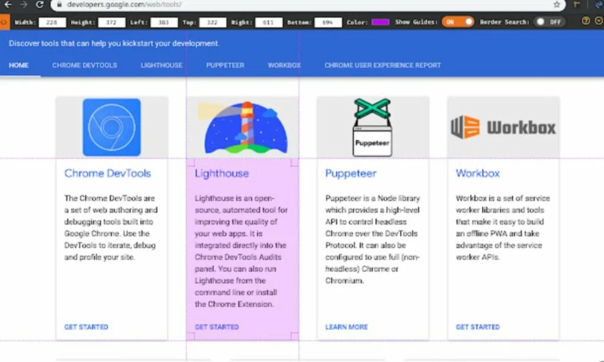The image size is (604, 362).
Task: Click the Chrome DevTools logo image
Action: click(111, 127)
